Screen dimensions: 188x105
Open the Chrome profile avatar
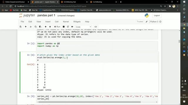174,6
